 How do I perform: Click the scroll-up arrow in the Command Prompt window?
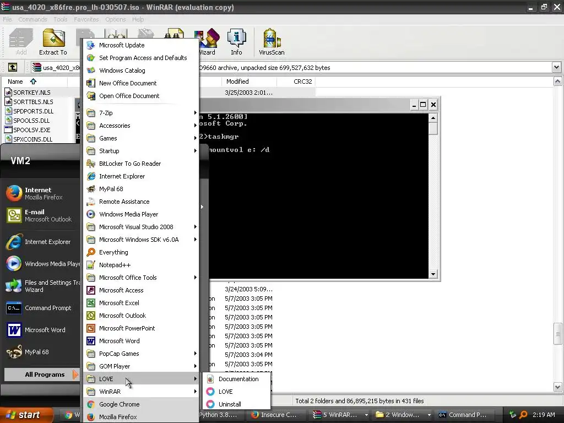click(x=433, y=118)
